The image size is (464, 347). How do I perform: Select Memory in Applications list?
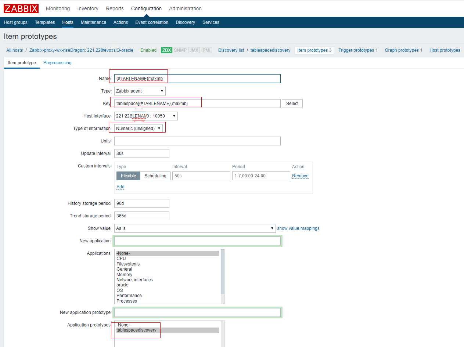point(168,275)
